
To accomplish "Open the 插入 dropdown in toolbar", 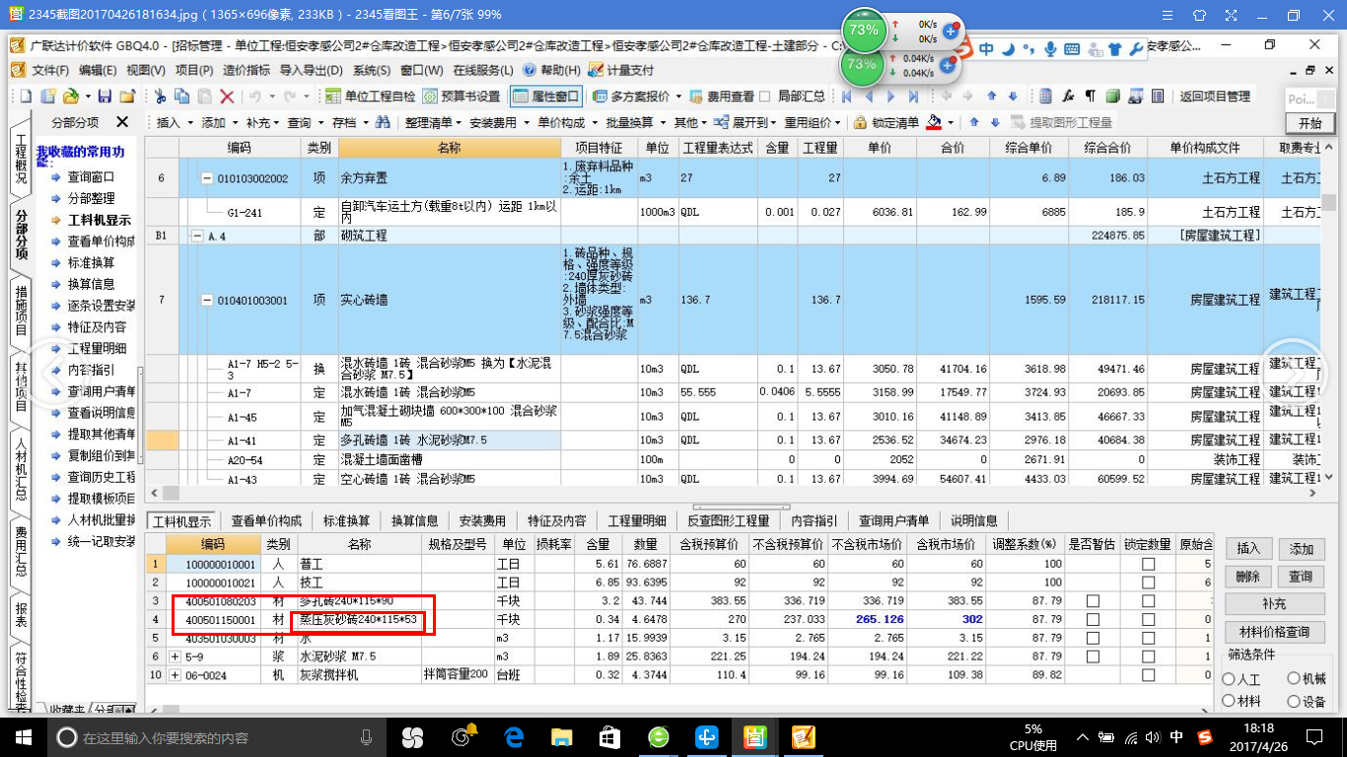I will point(174,122).
